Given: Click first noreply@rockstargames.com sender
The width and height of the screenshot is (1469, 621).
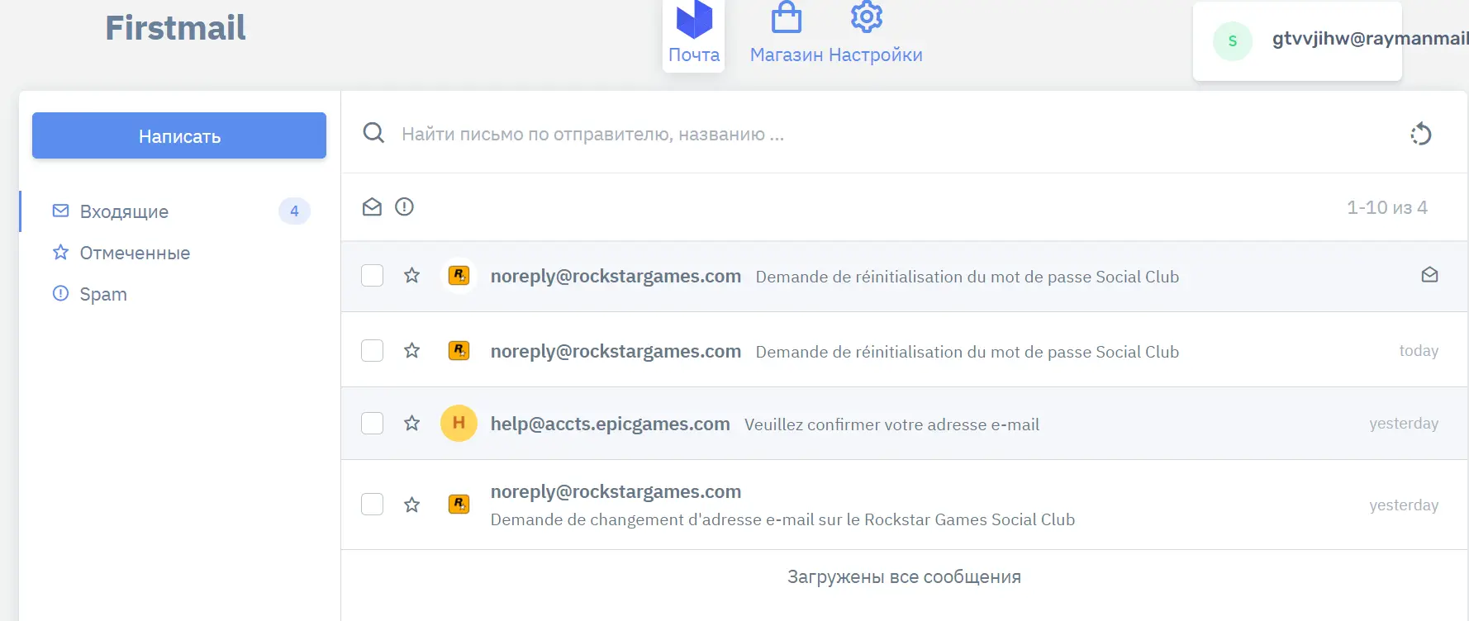Looking at the screenshot, I should coord(616,276).
